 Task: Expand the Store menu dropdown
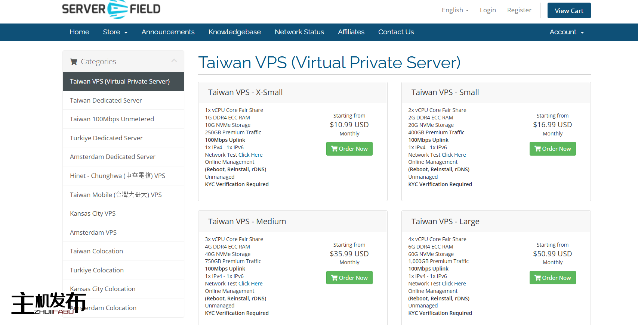pyautogui.click(x=115, y=32)
